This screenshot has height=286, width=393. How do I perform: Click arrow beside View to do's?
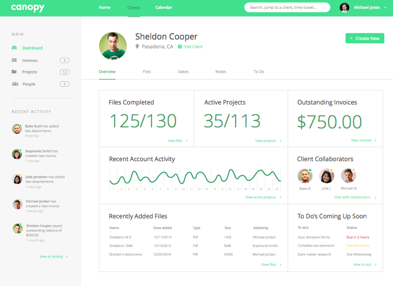pyautogui.click(x=375, y=264)
